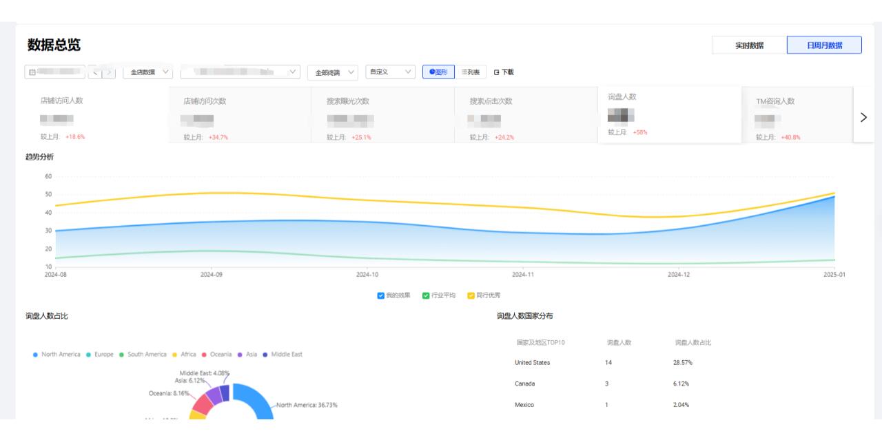The height and width of the screenshot is (440, 882).
Task: Click the 2024-09 x-axis label
Action: (212, 274)
